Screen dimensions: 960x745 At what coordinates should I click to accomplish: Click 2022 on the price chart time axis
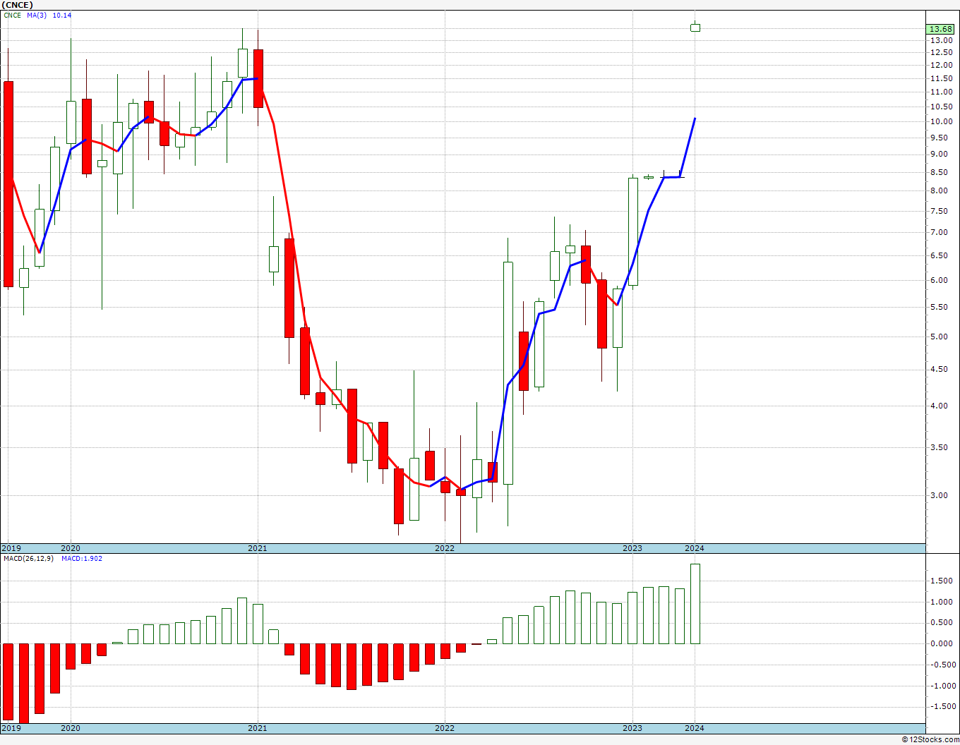coord(445,548)
